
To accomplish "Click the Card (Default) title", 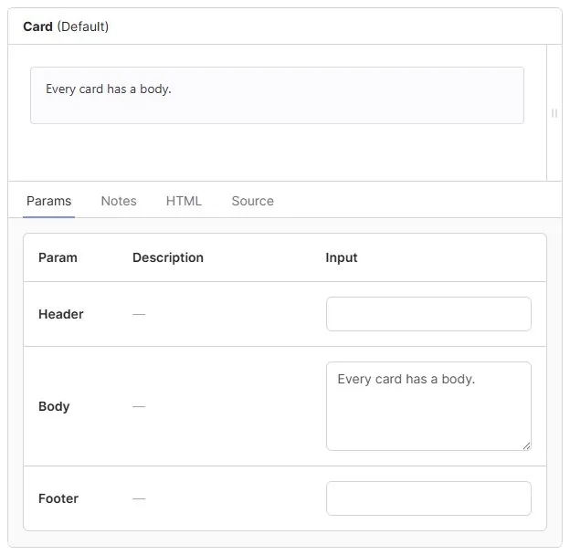I will tap(66, 26).
